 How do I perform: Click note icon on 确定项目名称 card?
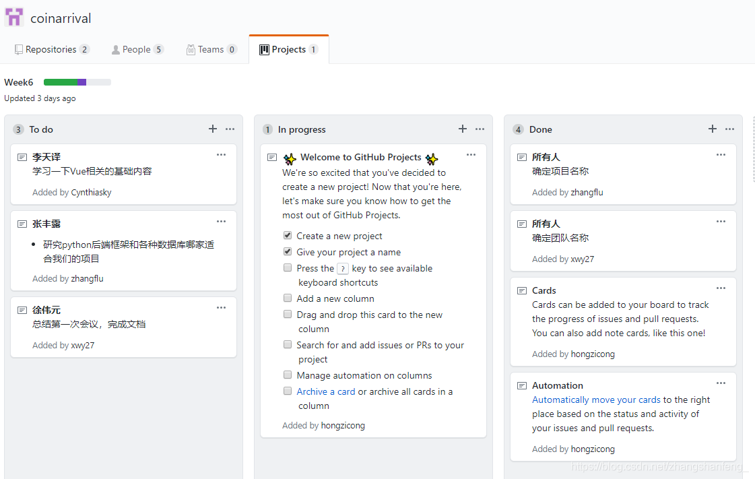click(522, 158)
